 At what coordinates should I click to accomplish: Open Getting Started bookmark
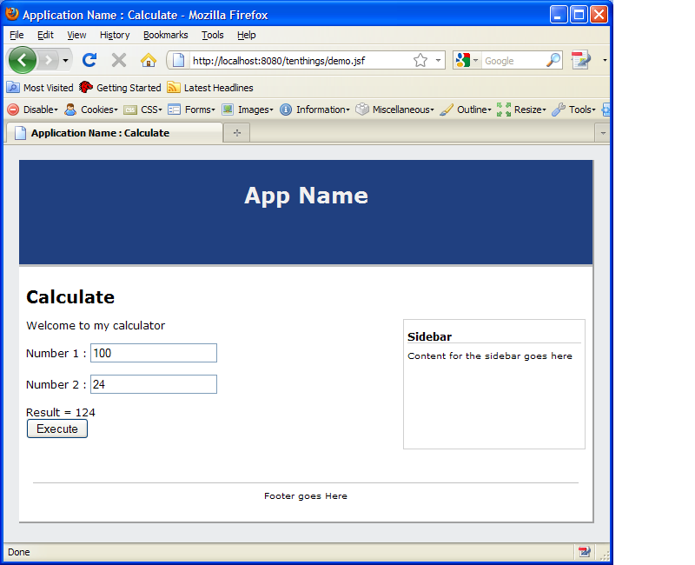[120, 88]
